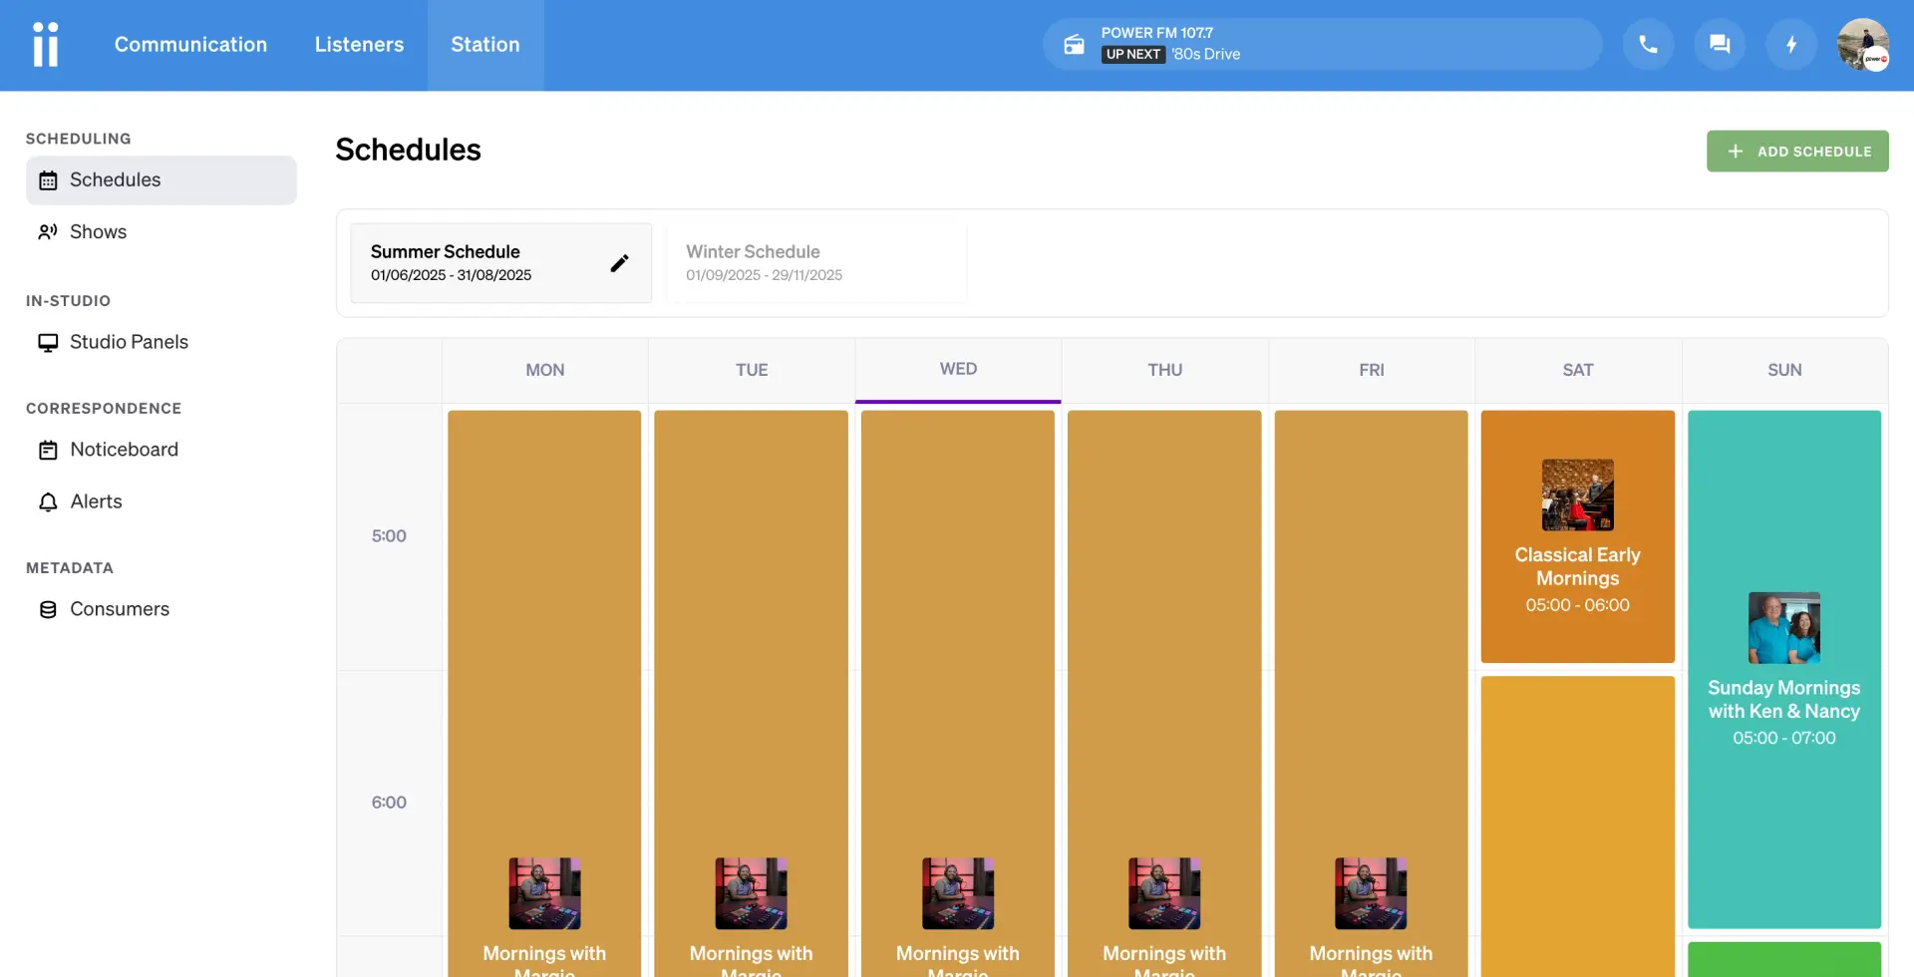Open Studio Panels from sidebar

129,342
